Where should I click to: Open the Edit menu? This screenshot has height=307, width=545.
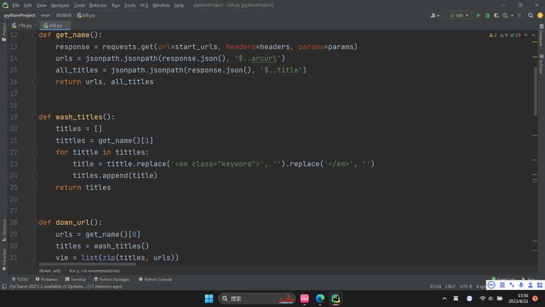28,5
